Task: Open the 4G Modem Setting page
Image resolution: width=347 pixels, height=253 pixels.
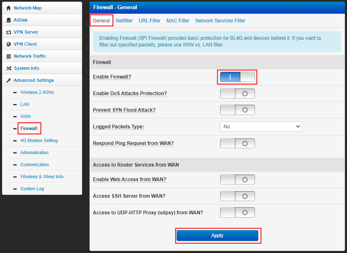Action: click(x=39, y=140)
